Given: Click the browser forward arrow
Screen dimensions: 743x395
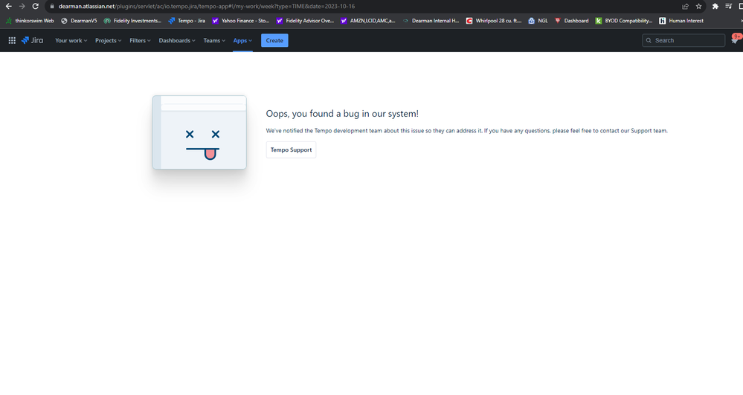Looking at the screenshot, I should [22, 6].
